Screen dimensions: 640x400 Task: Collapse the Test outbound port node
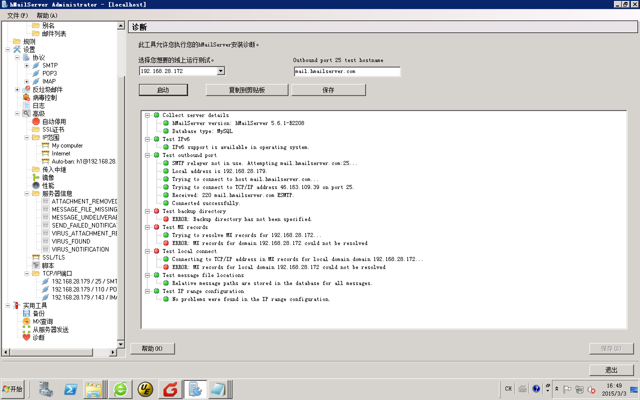(147, 155)
